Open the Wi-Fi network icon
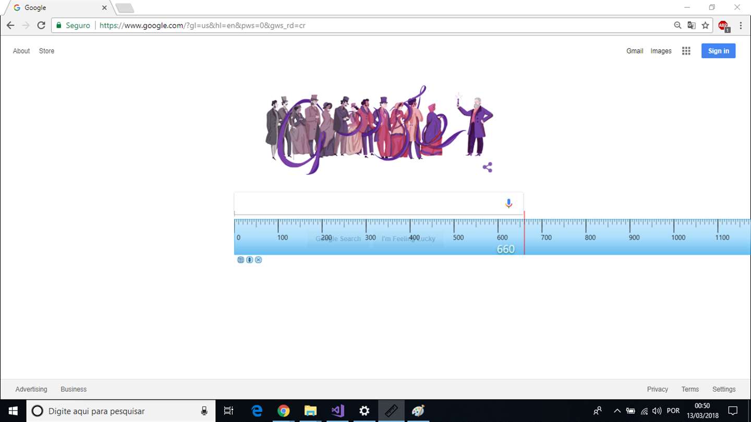This screenshot has height=422, width=751. point(644,411)
